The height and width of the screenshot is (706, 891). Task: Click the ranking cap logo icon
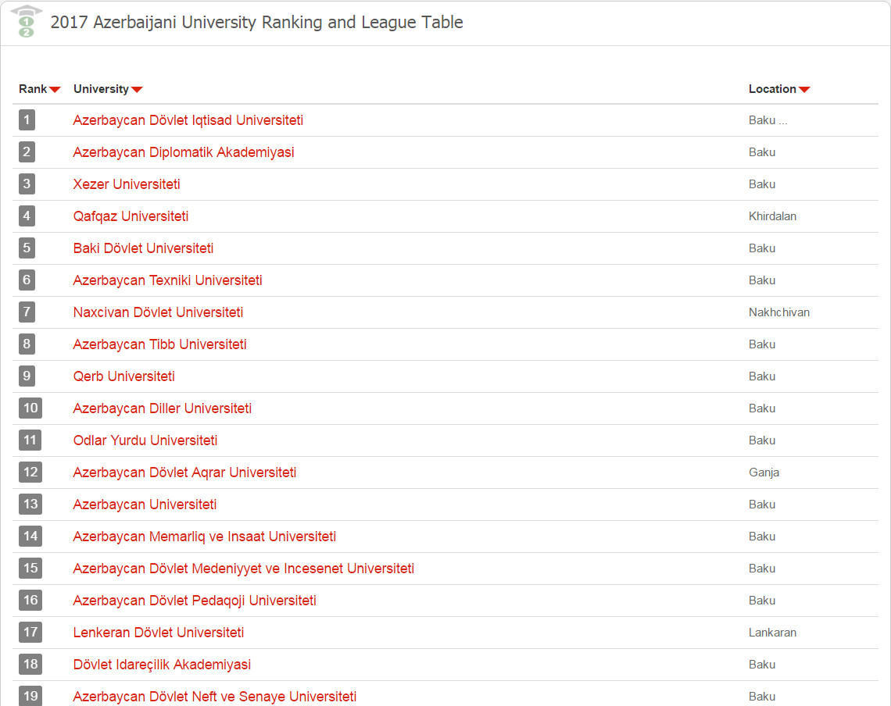pos(26,22)
